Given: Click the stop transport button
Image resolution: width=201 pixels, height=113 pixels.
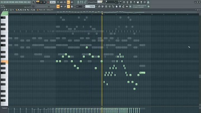Looking at the screenshot, I should (x=44, y=2).
